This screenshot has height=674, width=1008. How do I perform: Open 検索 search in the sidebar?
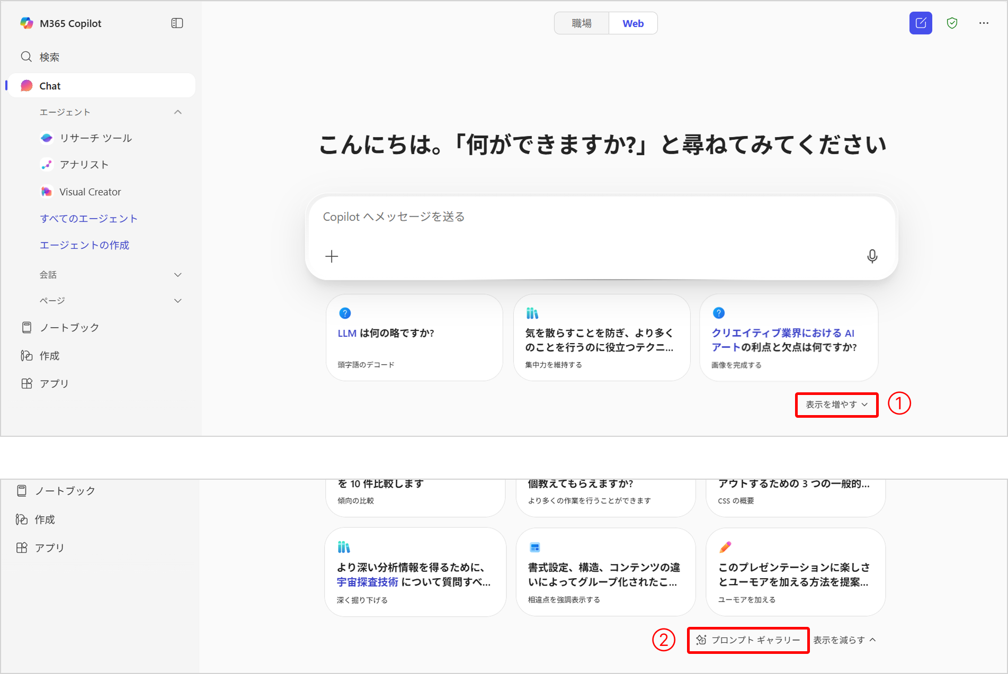tap(49, 57)
